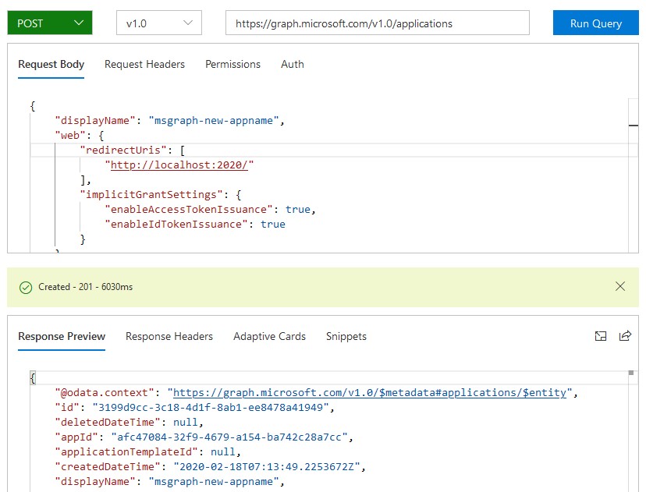Switch to the Request Headers tab
The height and width of the screenshot is (492, 646).
click(144, 64)
